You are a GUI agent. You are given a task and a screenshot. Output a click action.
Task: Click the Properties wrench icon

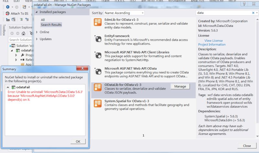pos(23,55)
